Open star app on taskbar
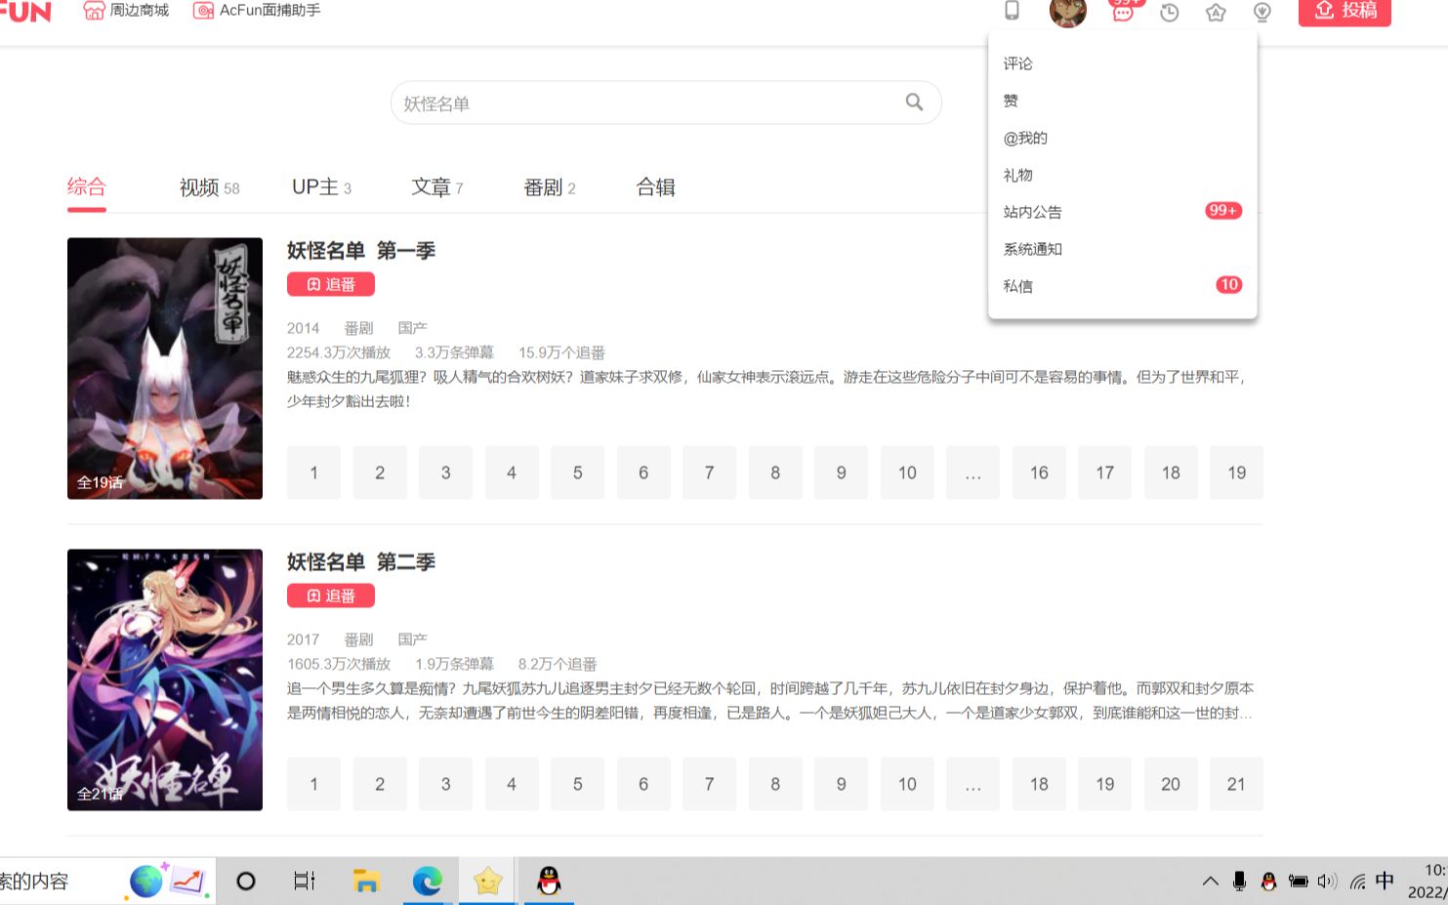 tap(487, 882)
